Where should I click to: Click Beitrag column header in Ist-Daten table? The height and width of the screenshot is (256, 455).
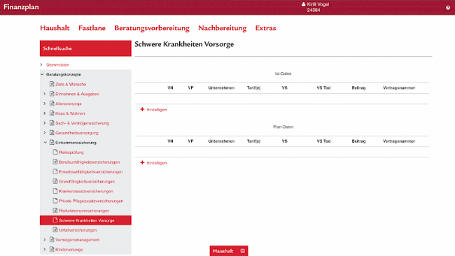(358, 88)
